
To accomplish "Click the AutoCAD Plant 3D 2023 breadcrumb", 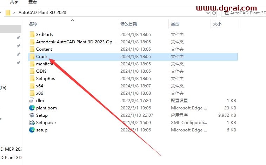I will 42,13.
